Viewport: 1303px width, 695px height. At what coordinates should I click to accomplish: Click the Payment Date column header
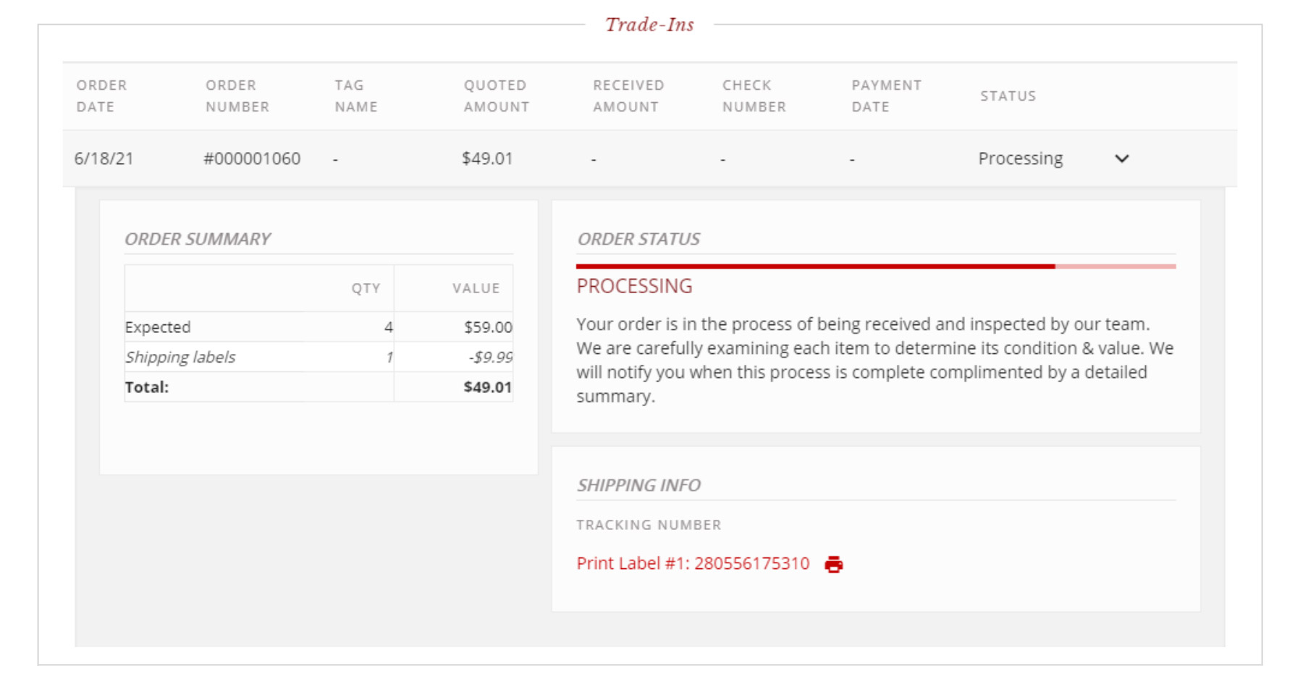tap(886, 96)
